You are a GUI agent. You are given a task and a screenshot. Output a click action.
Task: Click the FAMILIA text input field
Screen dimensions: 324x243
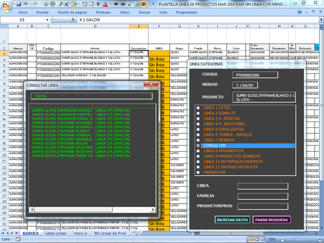click(263, 195)
